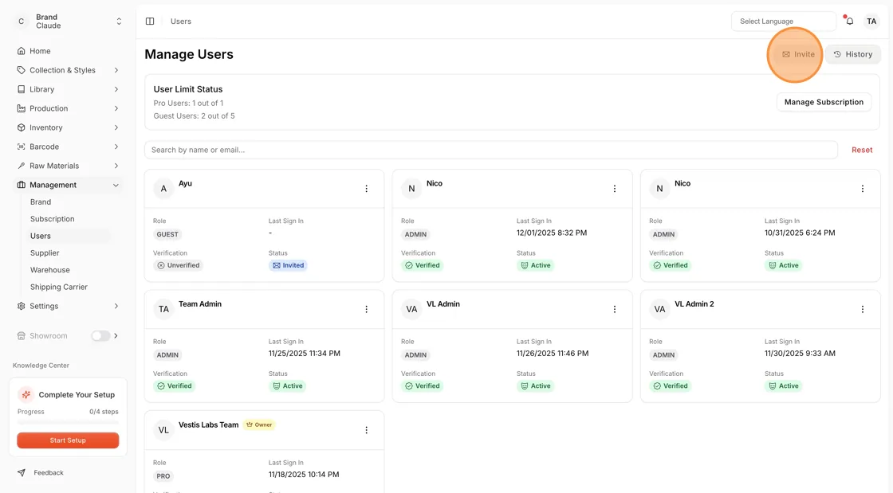Go to Subscription under Management
The width and height of the screenshot is (893, 493).
coord(53,219)
